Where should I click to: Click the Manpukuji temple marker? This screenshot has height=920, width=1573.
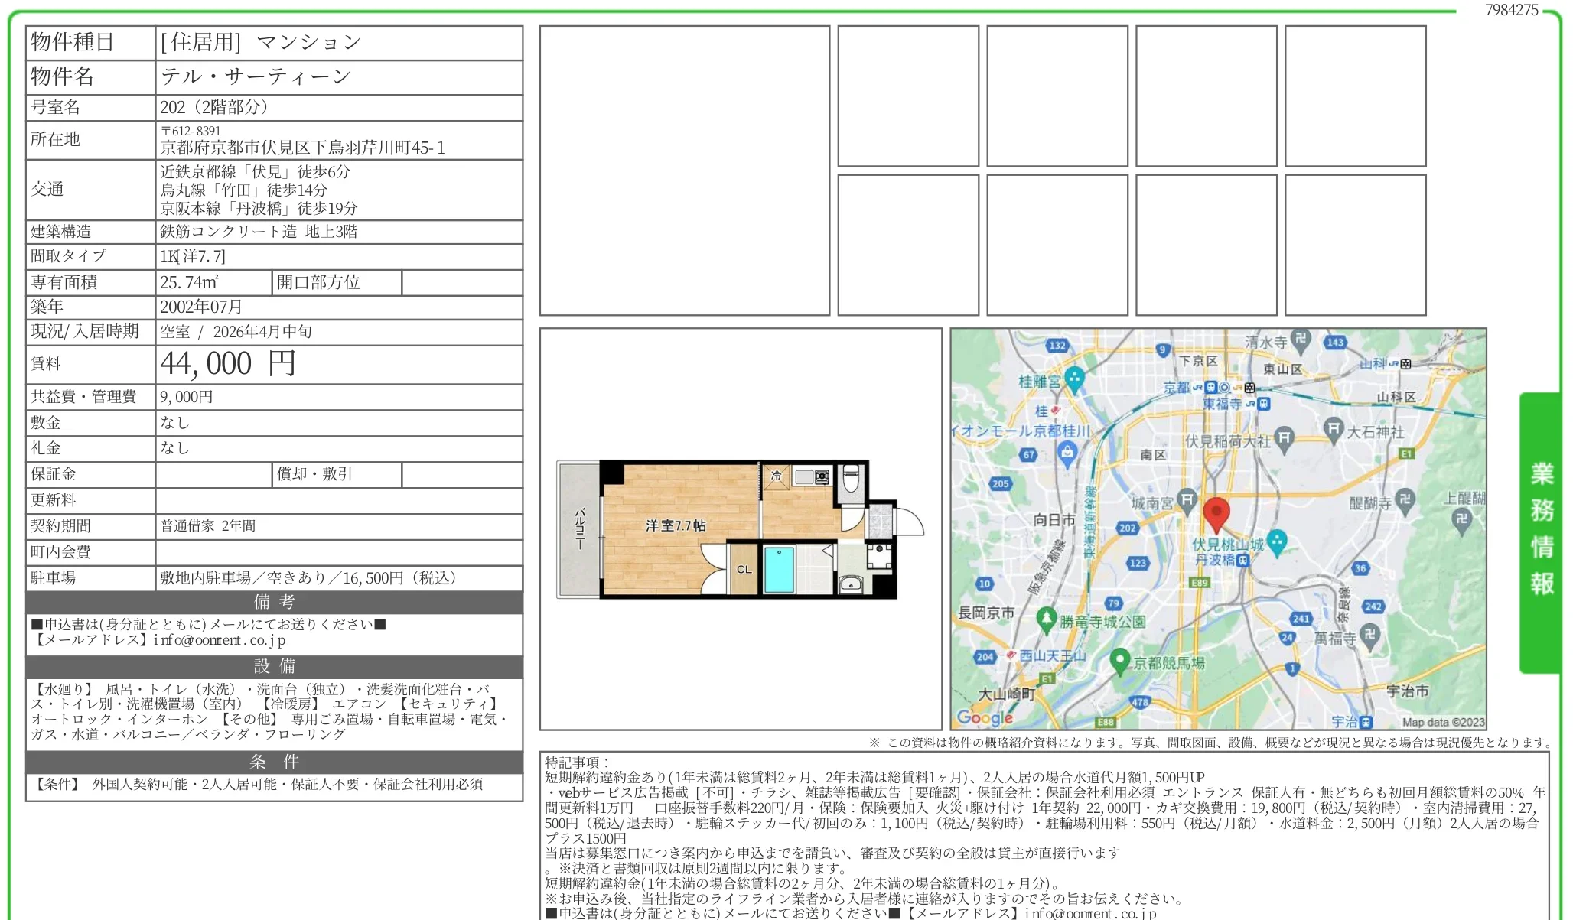[x=1370, y=635]
